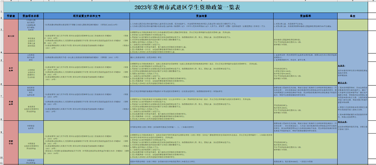376x165 pixels.
Task: Select the 资助项目名称 header cell
Action: 31,16
